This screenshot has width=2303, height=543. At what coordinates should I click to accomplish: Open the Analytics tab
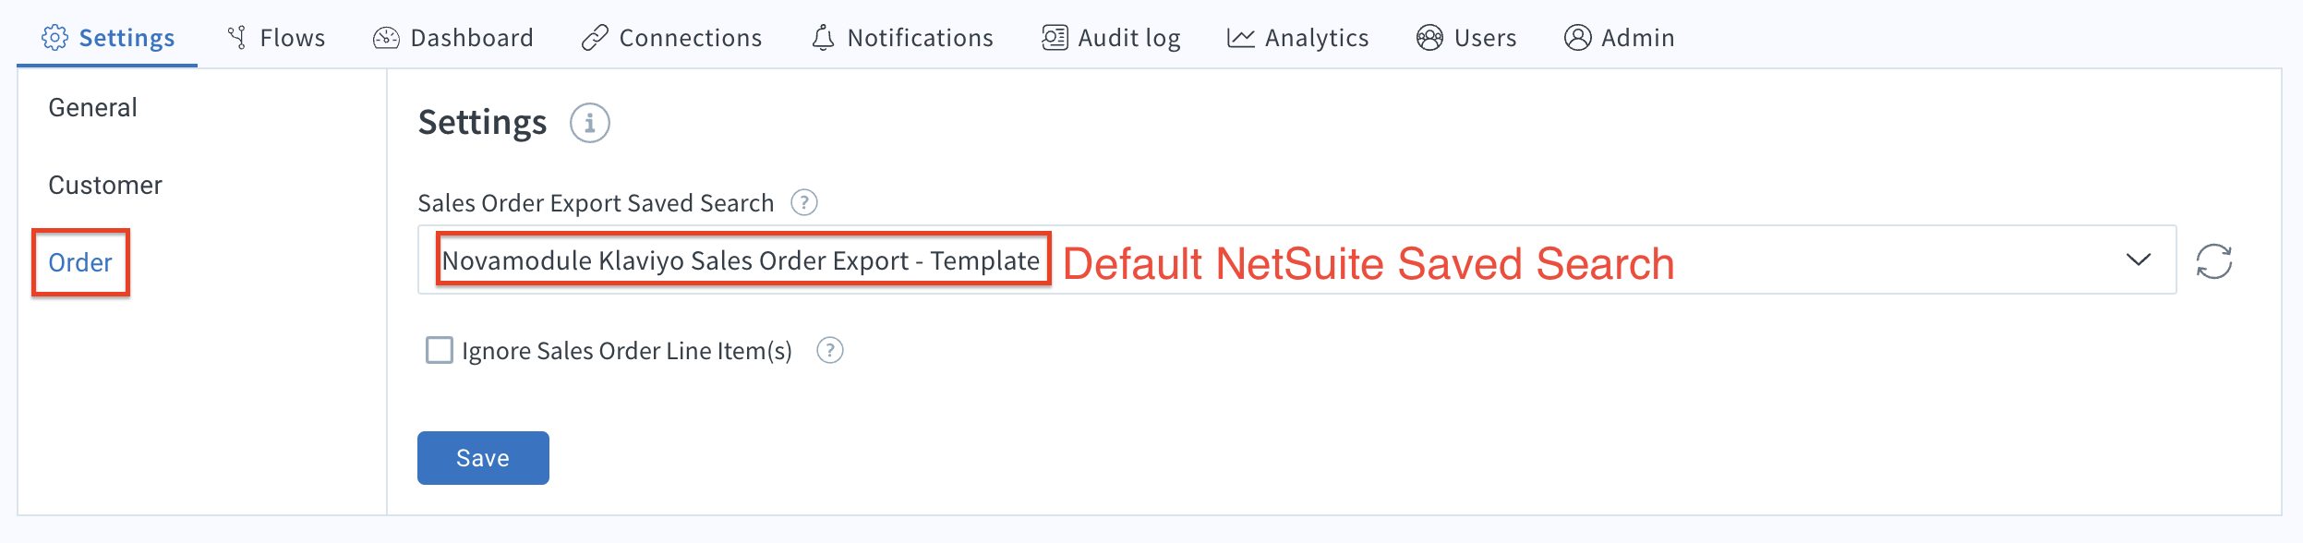(1297, 38)
